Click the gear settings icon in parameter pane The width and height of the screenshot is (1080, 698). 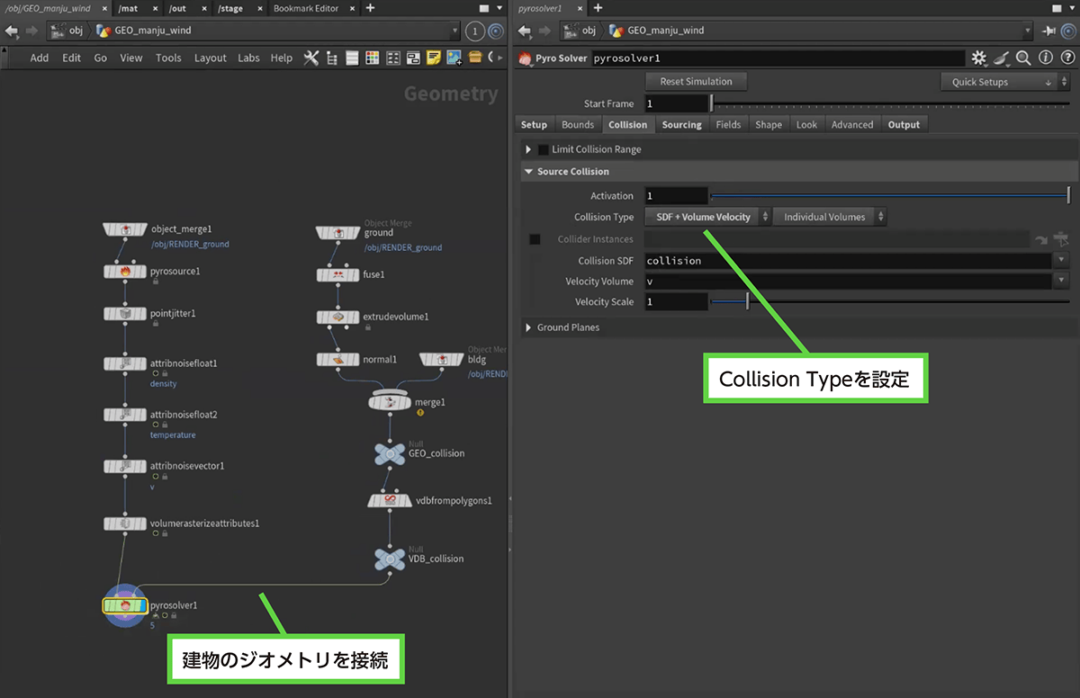[979, 58]
